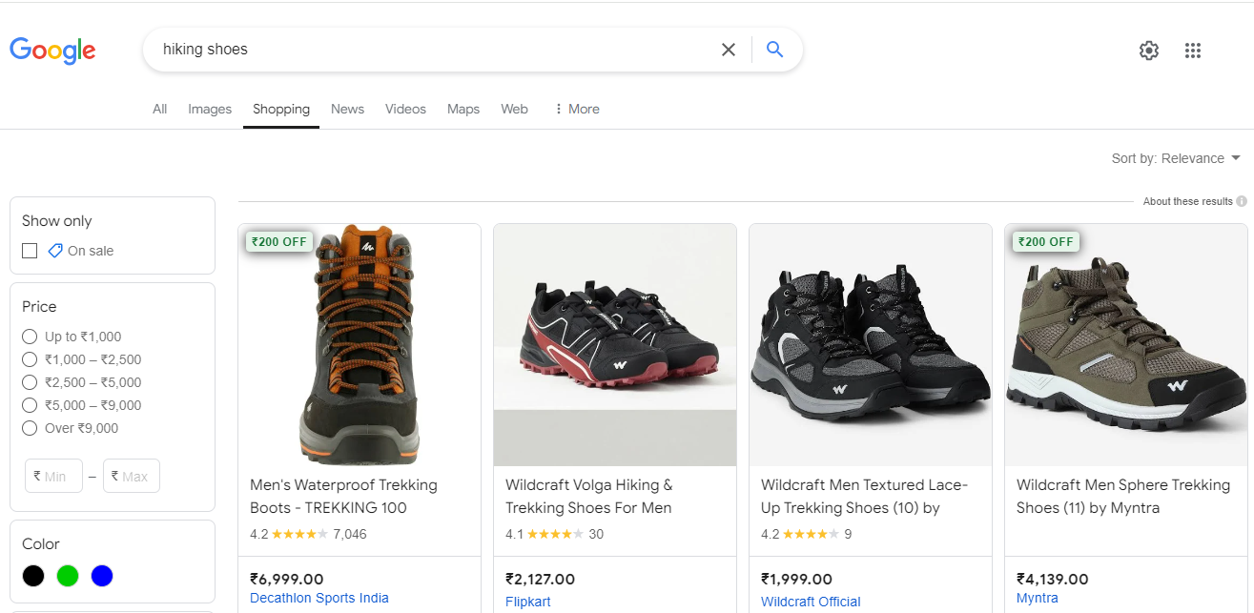Click star rating of Men's Waterproof Trekking Boots
Screen dimensions: 1254x613
pyautogui.click(x=299, y=534)
